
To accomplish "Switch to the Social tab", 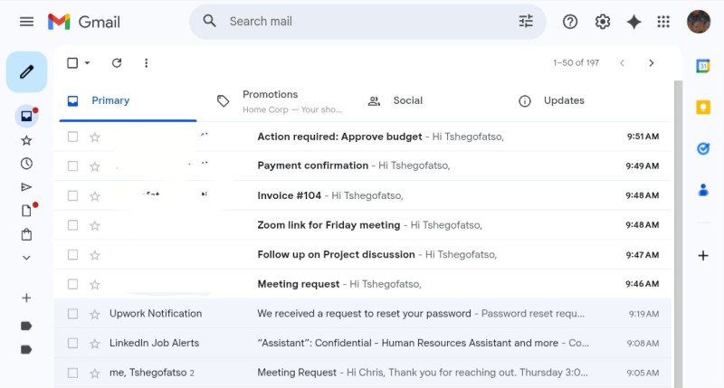I will pyautogui.click(x=407, y=100).
